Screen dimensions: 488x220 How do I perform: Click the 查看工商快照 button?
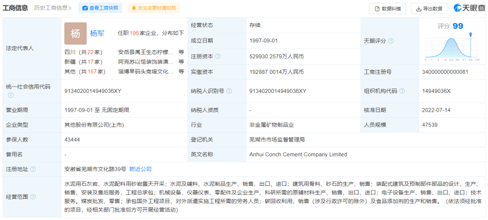tap(100, 8)
